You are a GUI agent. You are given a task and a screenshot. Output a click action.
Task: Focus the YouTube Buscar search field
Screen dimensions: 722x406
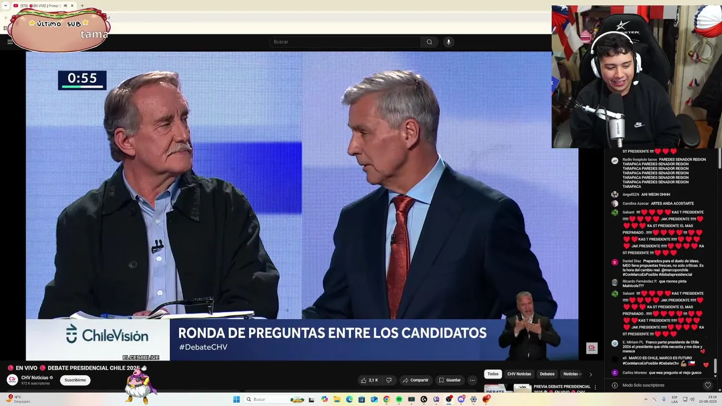pyautogui.click(x=345, y=42)
